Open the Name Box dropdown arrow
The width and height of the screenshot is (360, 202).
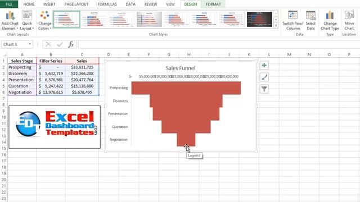(x=30, y=44)
